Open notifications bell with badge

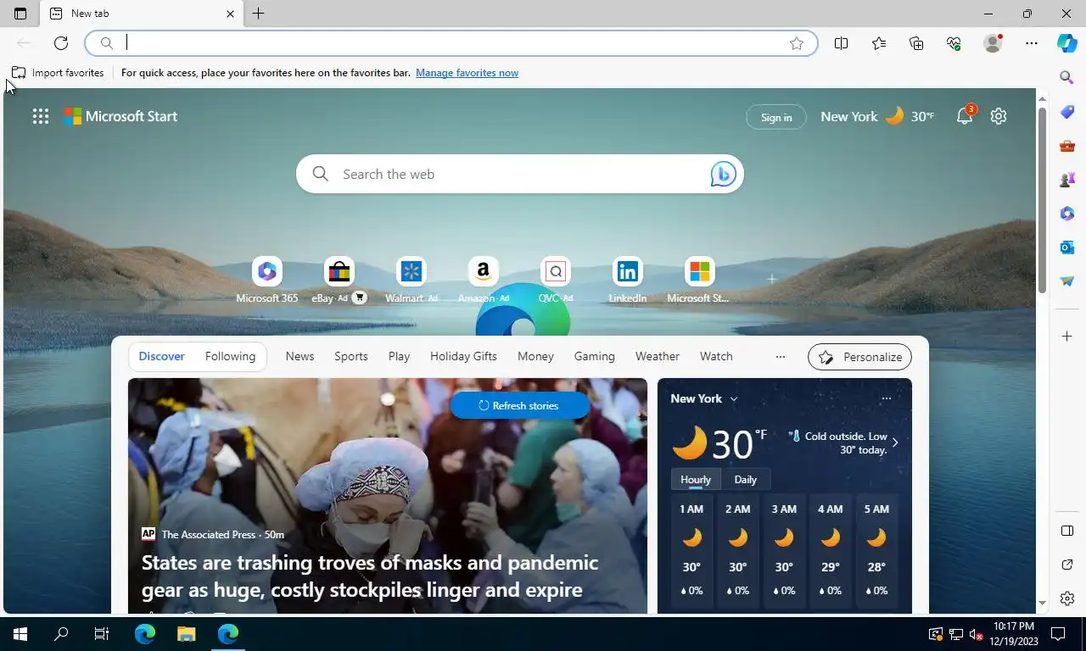966,115
